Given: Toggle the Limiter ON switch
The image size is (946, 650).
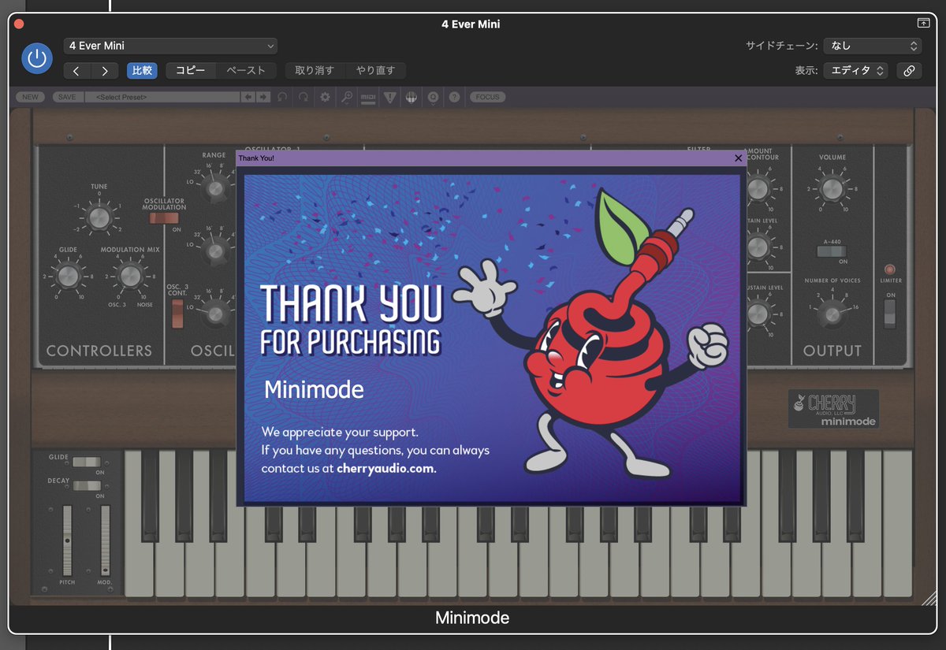Looking at the screenshot, I should 890,314.
